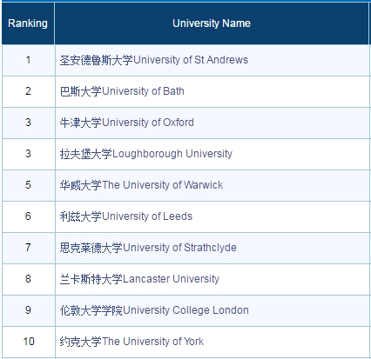The width and height of the screenshot is (371, 359).
Task: Click the Ranking column header
Action: [x=28, y=23]
